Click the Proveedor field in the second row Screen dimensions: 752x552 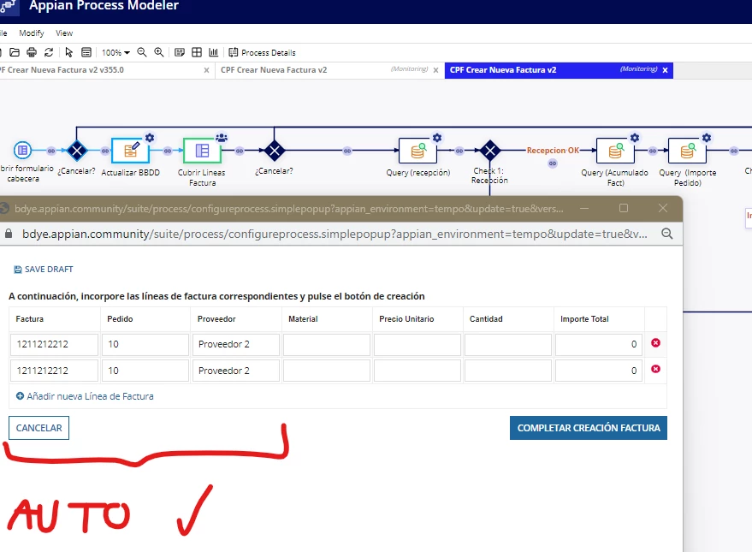(x=236, y=371)
